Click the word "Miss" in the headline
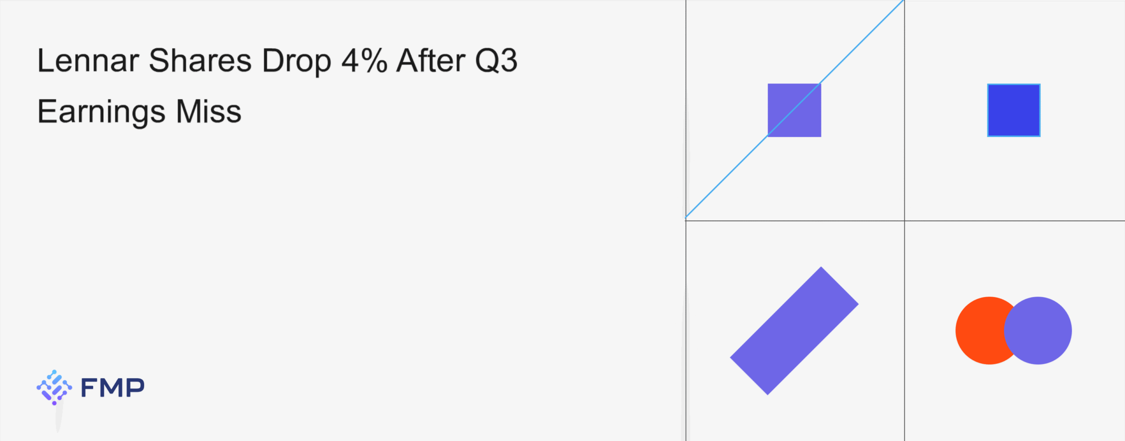 208,111
